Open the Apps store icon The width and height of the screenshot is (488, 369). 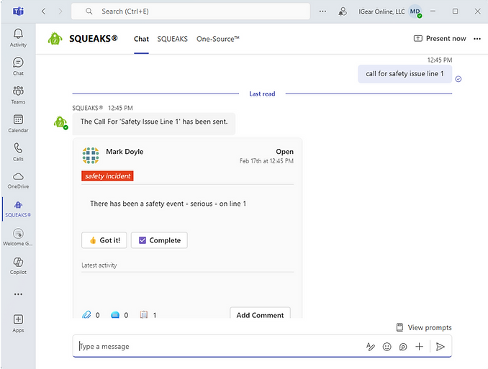pyautogui.click(x=18, y=322)
